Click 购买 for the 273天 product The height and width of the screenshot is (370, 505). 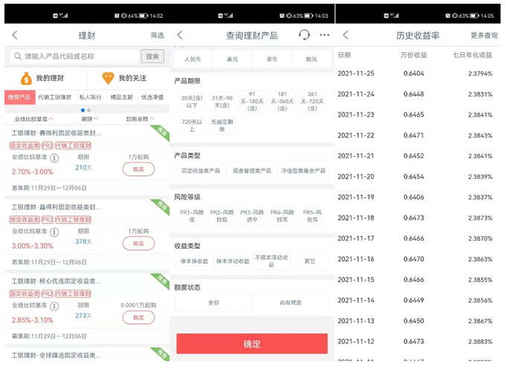tap(138, 317)
